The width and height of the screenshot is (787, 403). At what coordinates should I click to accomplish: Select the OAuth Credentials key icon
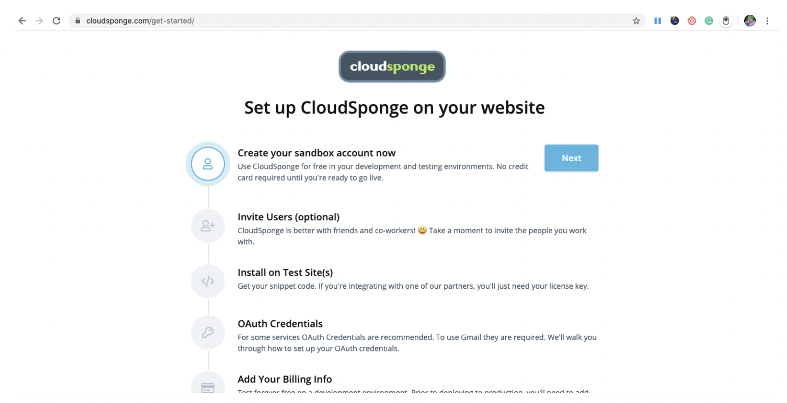pyautogui.click(x=207, y=333)
